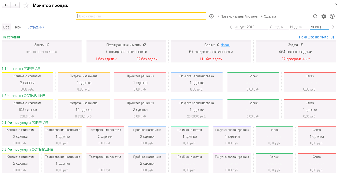Switch period to Неделя tab

click(296, 27)
